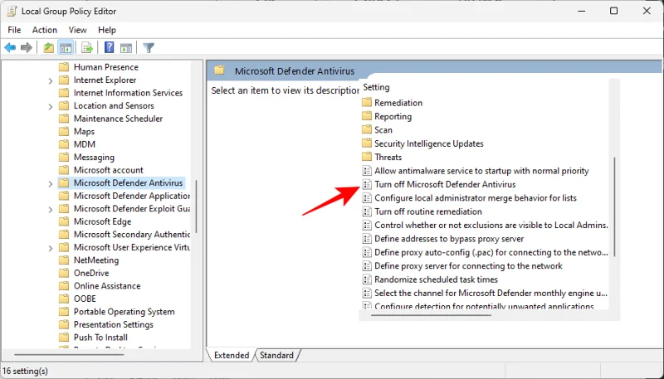Click the Export List toolbar icon
This screenshot has height=379, width=664.
click(x=87, y=48)
